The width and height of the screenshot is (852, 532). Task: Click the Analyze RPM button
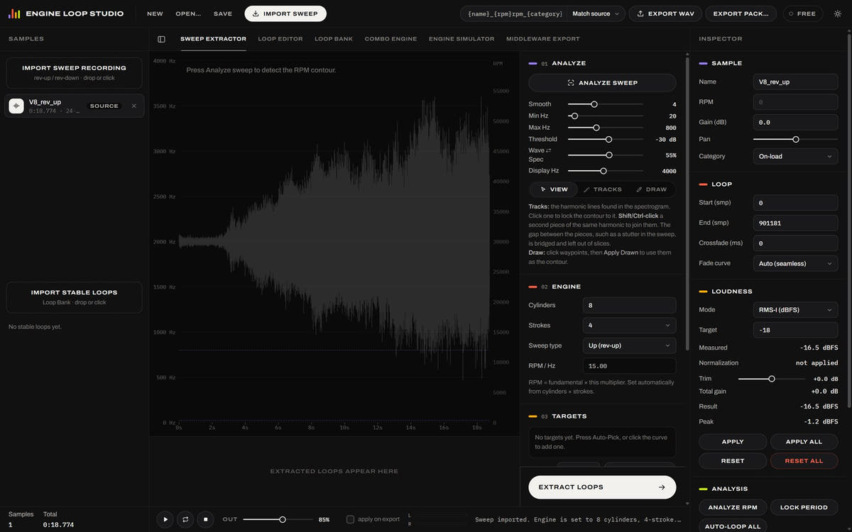pyautogui.click(x=733, y=507)
